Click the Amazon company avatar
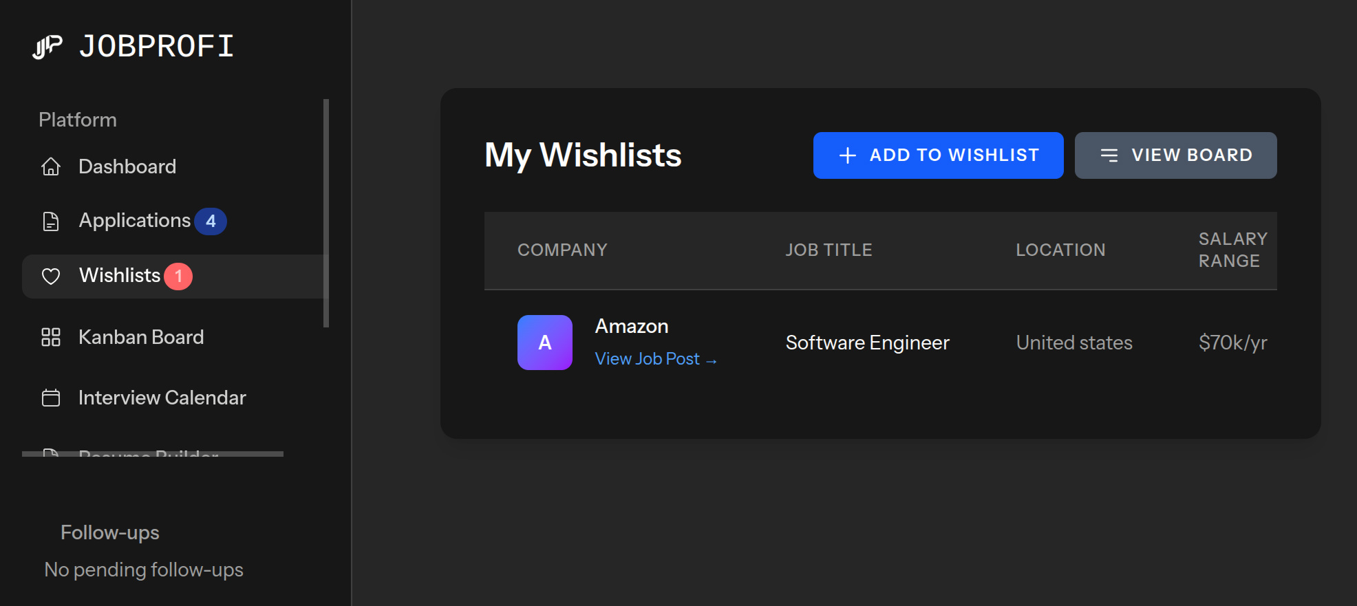The image size is (1357, 606). (x=544, y=342)
